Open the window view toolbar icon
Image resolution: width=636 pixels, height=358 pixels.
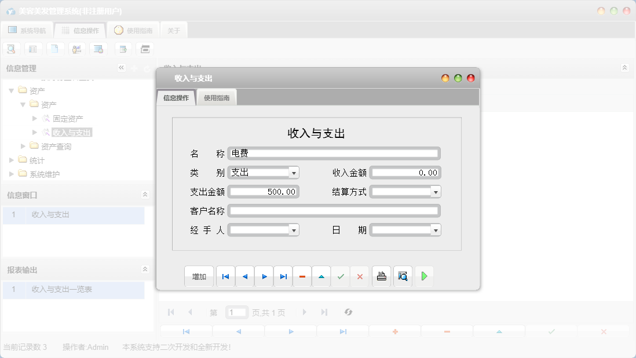pyautogui.click(x=98, y=49)
